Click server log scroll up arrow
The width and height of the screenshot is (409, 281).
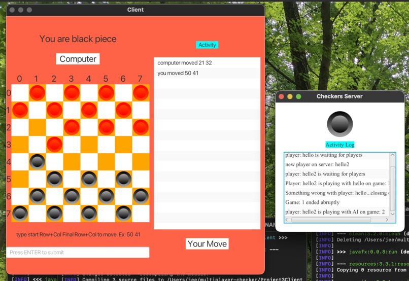point(393,155)
